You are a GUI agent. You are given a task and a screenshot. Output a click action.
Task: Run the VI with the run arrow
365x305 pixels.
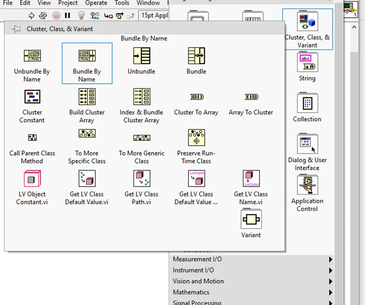[32, 15]
